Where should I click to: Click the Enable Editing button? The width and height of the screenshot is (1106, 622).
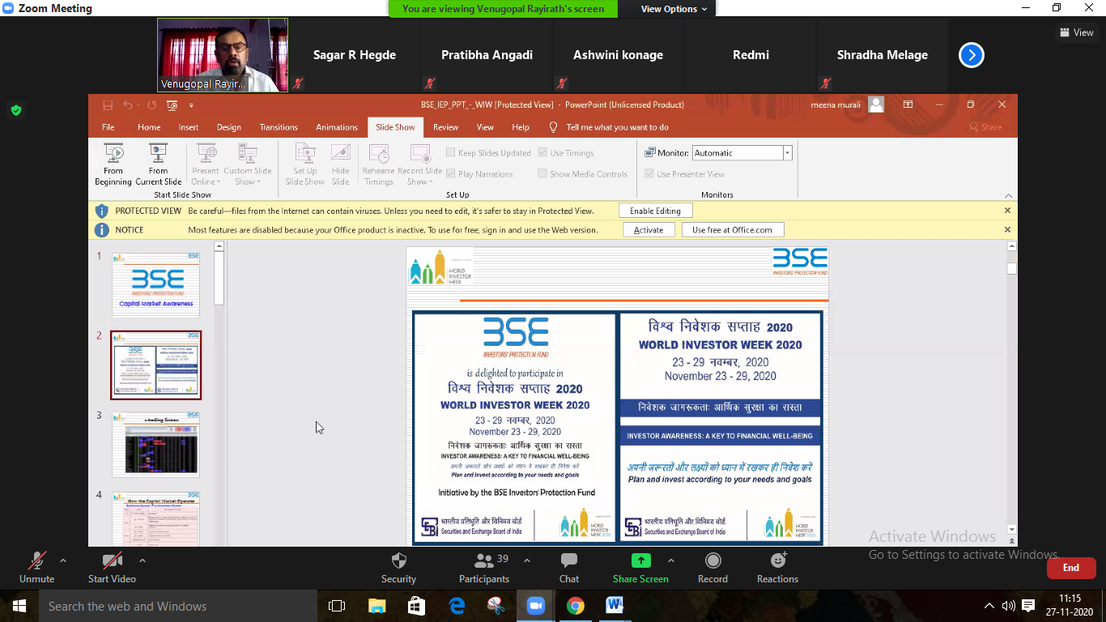(x=655, y=211)
